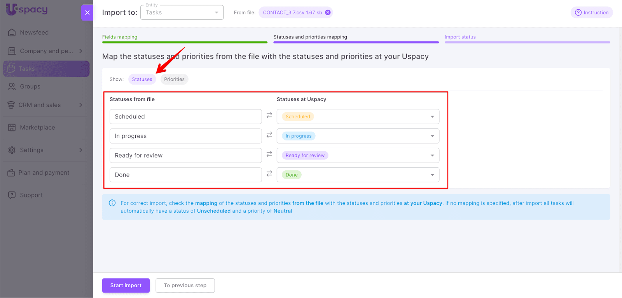Close the import panel with purple X
622x298 pixels.
(87, 12)
